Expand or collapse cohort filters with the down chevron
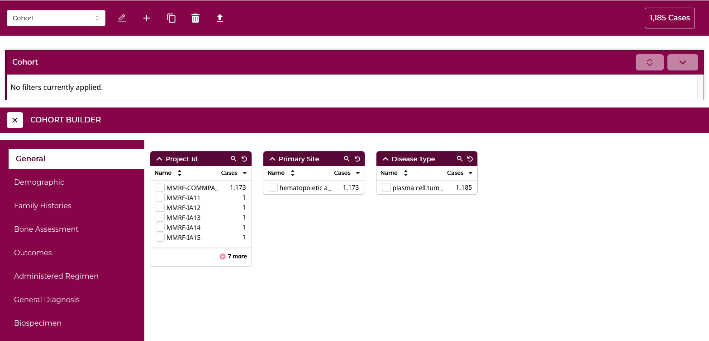The image size is (709, 341). pos(682,62)
